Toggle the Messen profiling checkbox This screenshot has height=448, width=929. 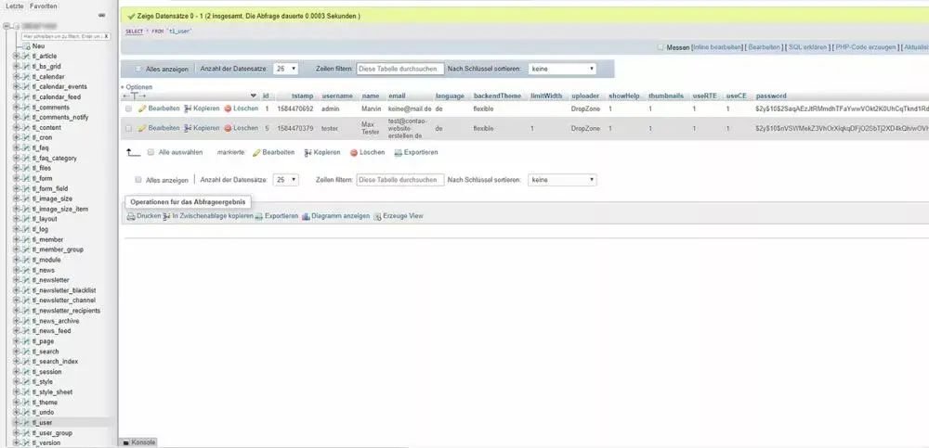pos(661,46)
